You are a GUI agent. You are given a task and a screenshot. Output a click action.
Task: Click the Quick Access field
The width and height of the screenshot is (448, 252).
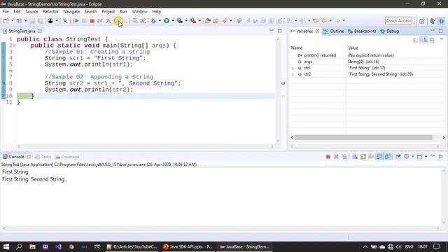tap(398, 20)
